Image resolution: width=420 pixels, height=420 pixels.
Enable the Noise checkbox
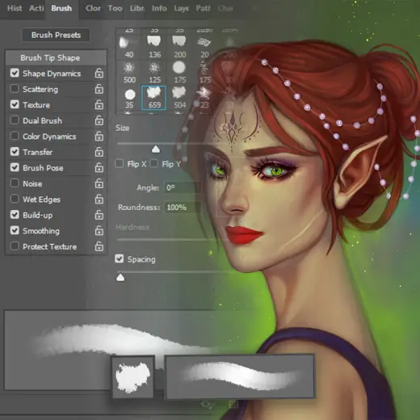(x=15, y=183)
